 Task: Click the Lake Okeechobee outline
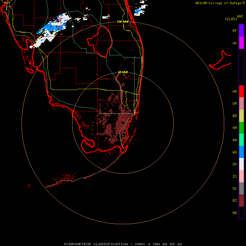(x=99, y=42)
